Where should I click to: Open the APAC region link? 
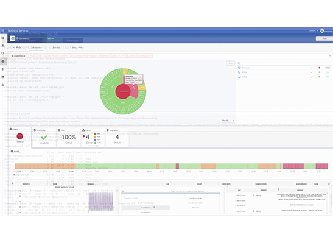point(244,77)
